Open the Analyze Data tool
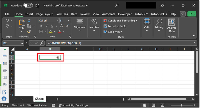This screenshot has width=200, height=108. [172, 26]
